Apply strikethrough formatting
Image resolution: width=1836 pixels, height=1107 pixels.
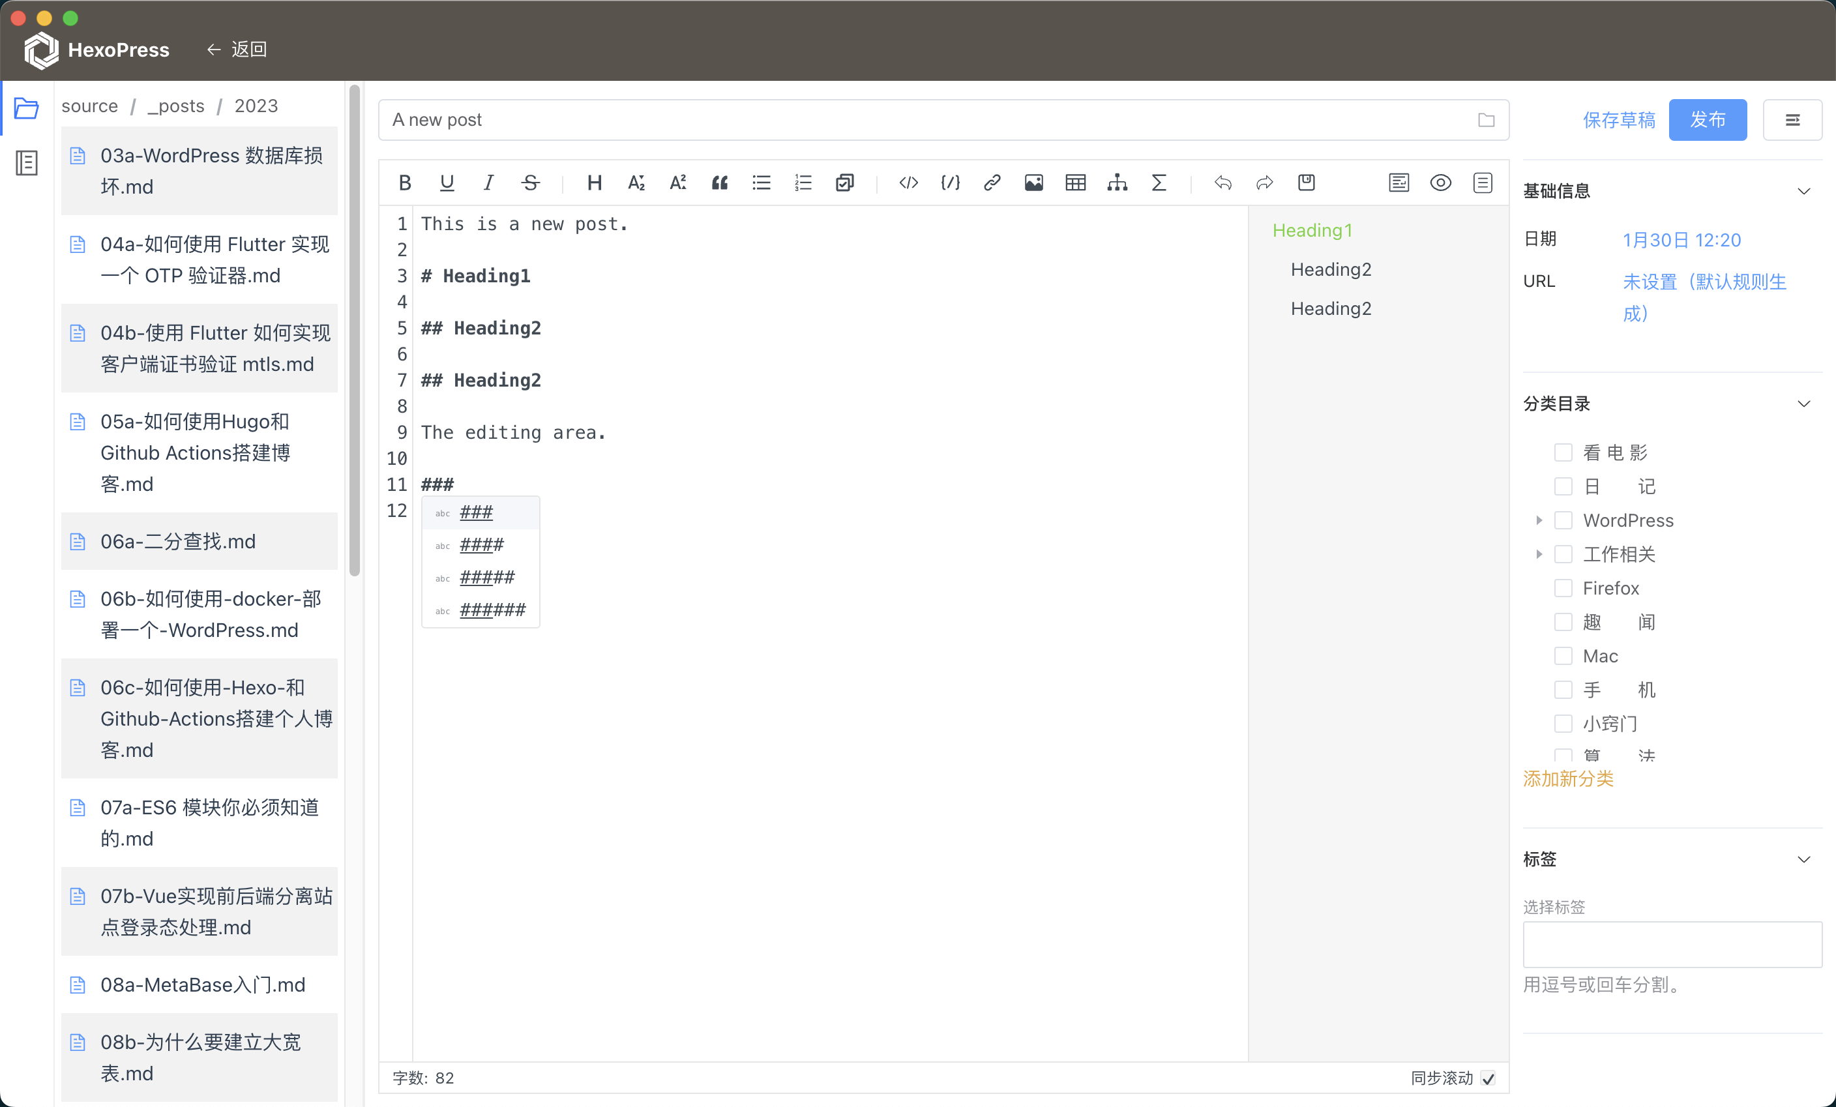point(531,183)
